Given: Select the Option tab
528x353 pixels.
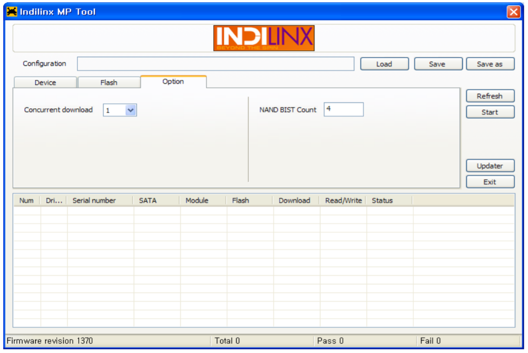Looking at the screenshot, I should coord(173,82).
